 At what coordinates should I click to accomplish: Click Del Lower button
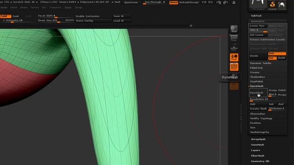pos(258,35)
